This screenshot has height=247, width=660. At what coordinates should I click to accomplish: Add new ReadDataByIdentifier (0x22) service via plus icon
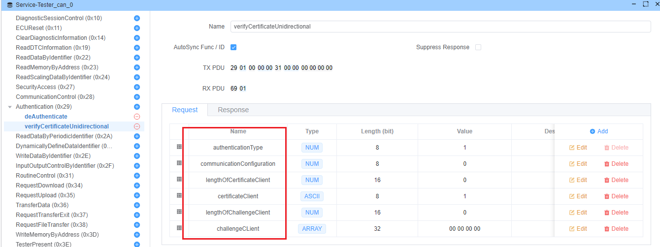point(137,58)
